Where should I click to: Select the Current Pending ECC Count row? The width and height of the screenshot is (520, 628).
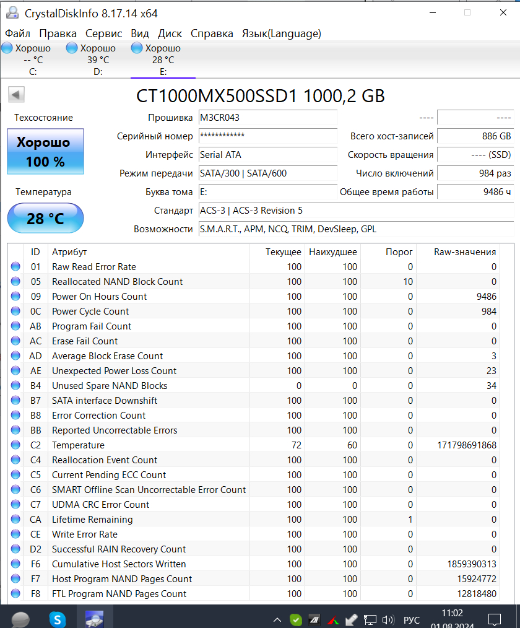(x=253, y=474)
